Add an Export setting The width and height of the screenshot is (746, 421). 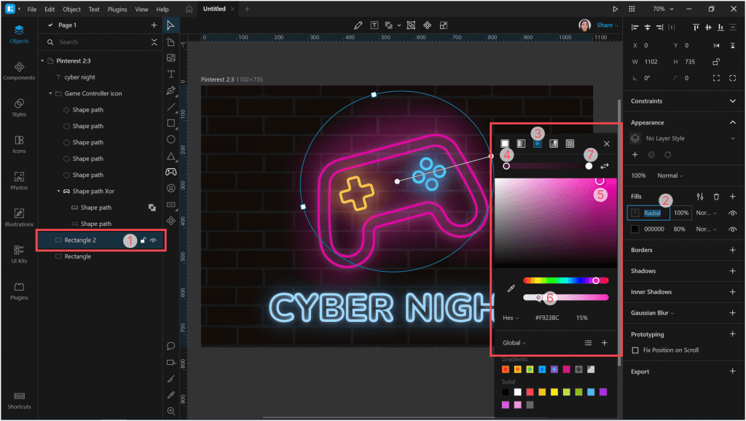pos(733,371)
